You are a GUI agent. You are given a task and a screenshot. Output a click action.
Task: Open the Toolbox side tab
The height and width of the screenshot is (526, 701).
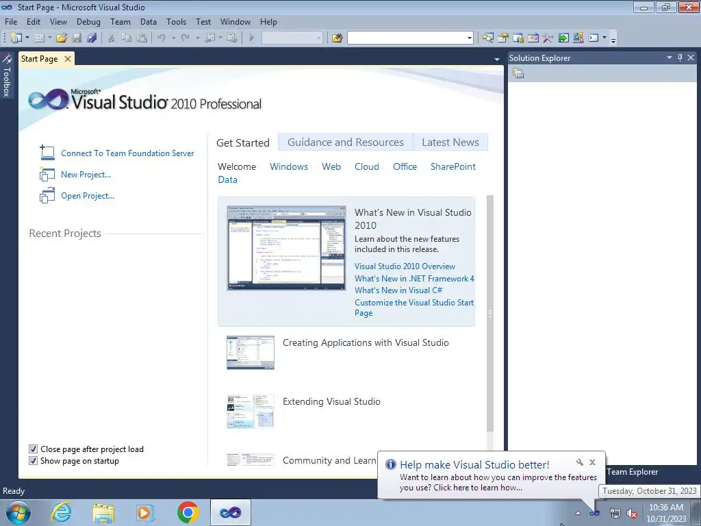click(7, 75)
